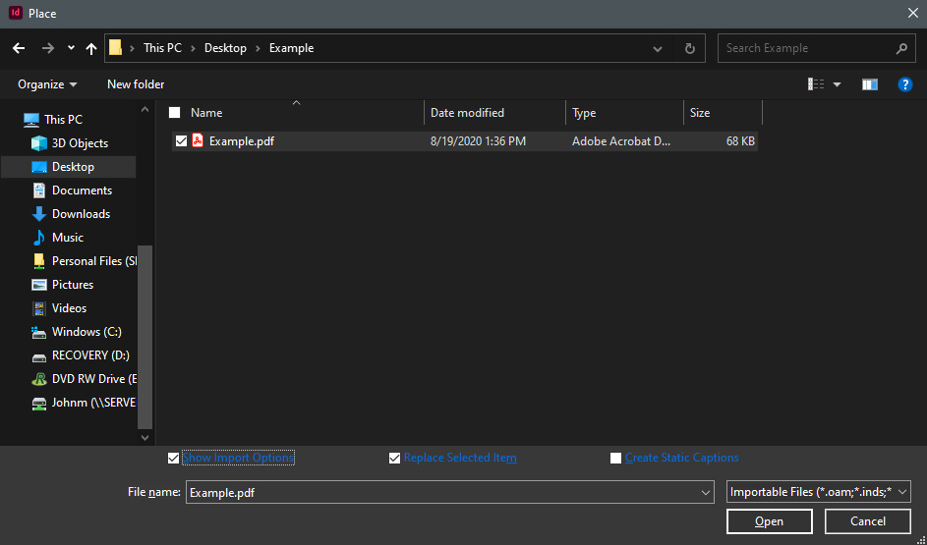Open address bar history dropdown
This screenshot has width=927, height=545.
click(658, 49)
